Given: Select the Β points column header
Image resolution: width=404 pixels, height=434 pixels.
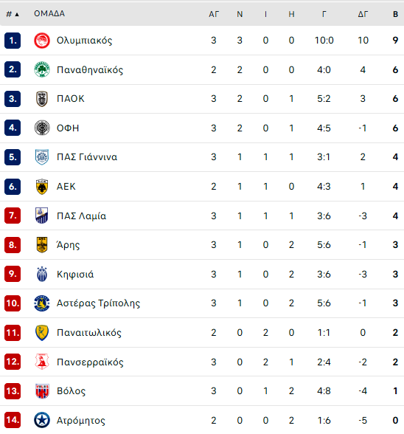Looking at the screenshot, I should pos(395,14).
